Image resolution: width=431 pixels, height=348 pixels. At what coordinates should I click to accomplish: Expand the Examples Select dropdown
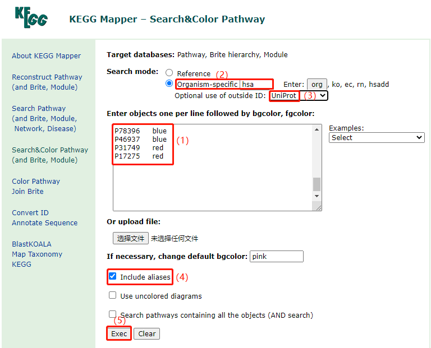377,137
